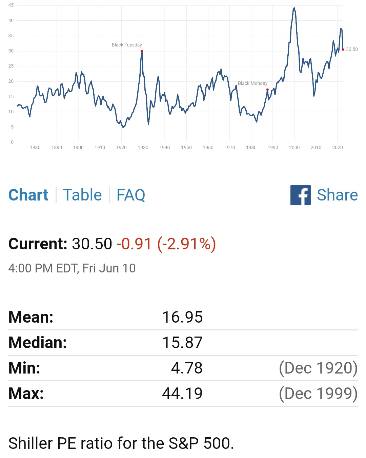The height and width of the screenshot is (458, 366).
Task: Select the Chart tab
Action: [x=28, y=195]
